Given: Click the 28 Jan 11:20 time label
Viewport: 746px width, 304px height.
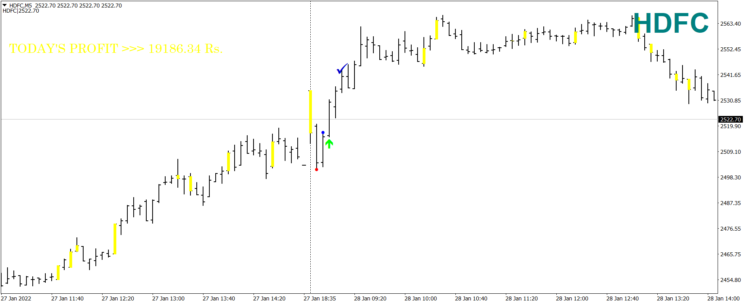Looking at the screenshot, I should pyautogui.click(x=522, y=298).
